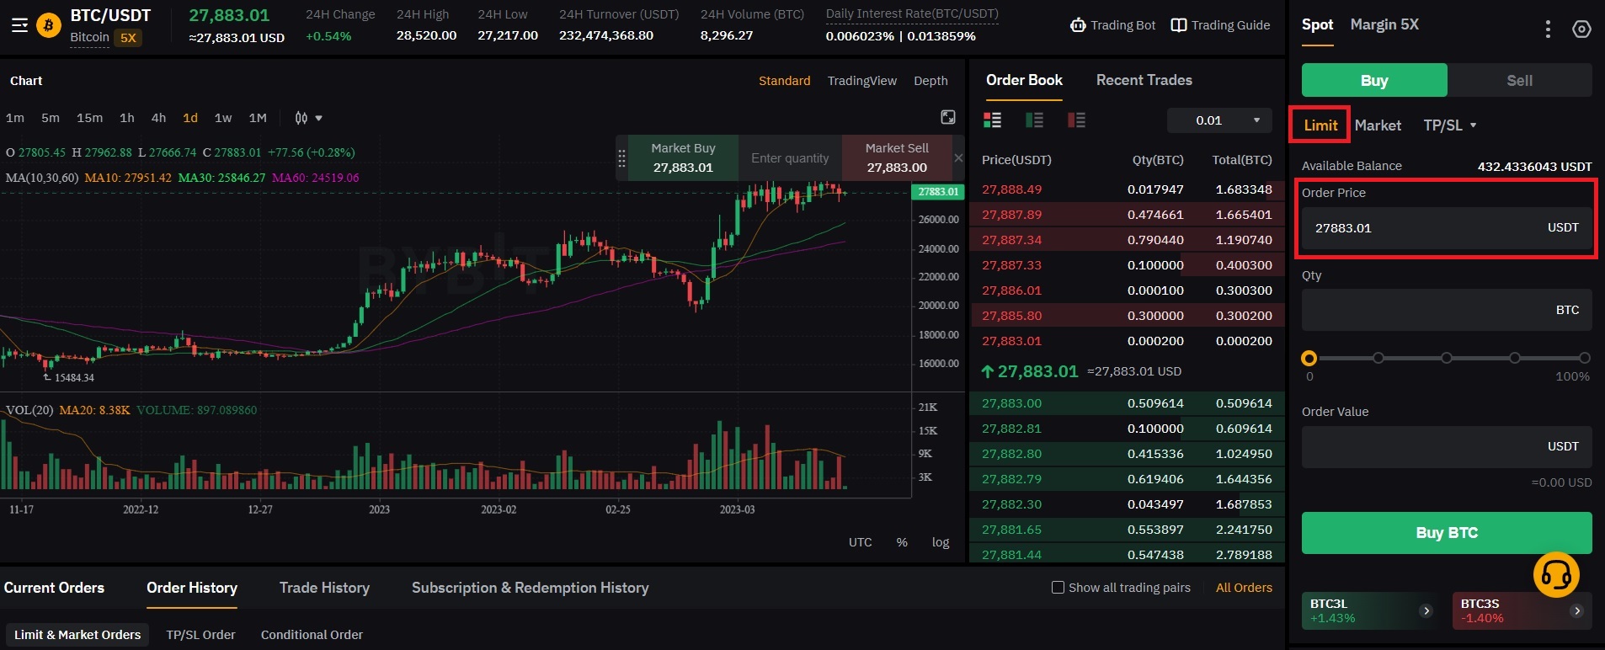Image resolution: width=1605 pixels, height=650 pixels.
Task: Show sell orders only view icon
Action: pos(1077,120)
